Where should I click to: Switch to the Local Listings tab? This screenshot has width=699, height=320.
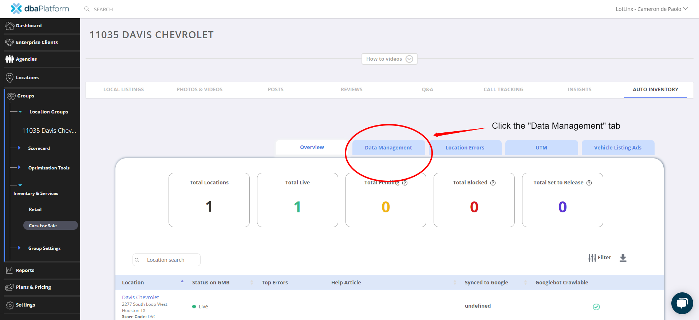click(123, 89)
